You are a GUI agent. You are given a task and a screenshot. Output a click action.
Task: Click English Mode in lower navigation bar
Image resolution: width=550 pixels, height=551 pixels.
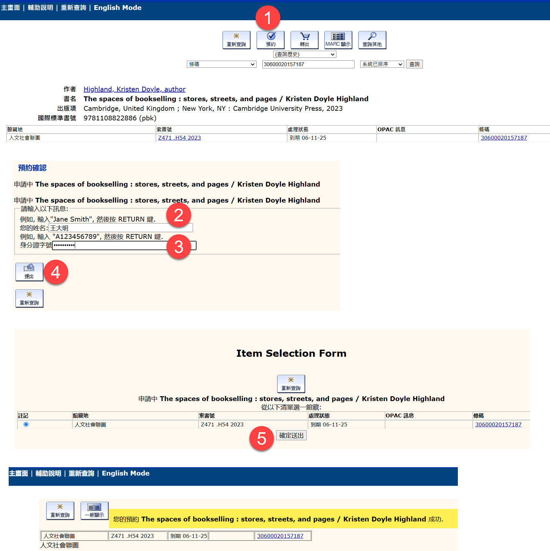click(x=126, y=473)
